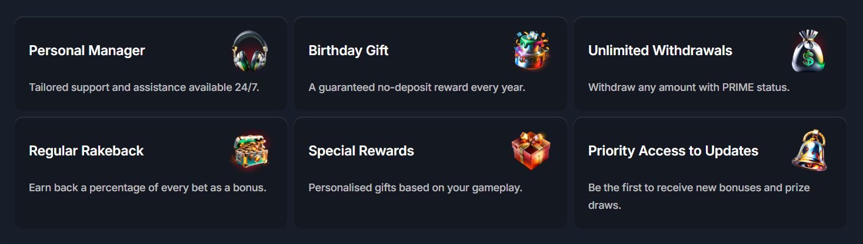Click the golden bell icon
Viewport: 863px width, 244px height.
(x=809, y=151)
